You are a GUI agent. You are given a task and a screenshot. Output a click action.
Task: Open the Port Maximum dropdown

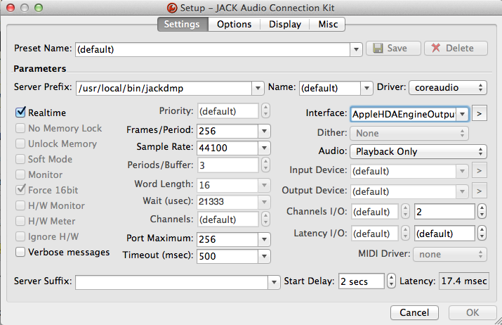[264, 239]
